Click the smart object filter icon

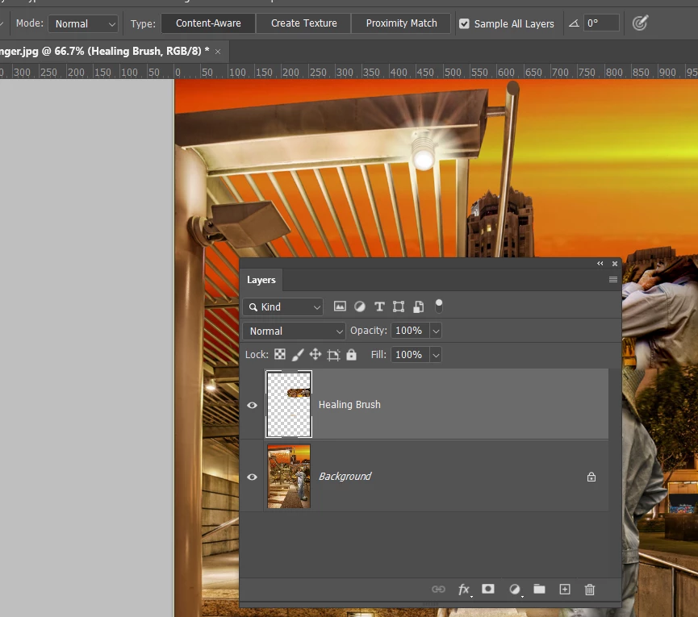(418, 306)
